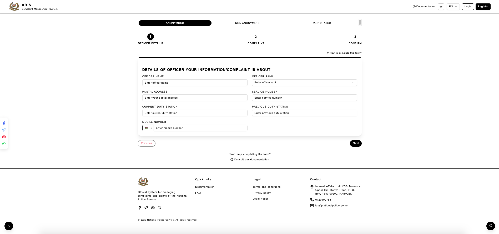Viewport: 499px width, 234px height.
Task: Switch to the Track Status tab
Action: (x=320, y=23)
